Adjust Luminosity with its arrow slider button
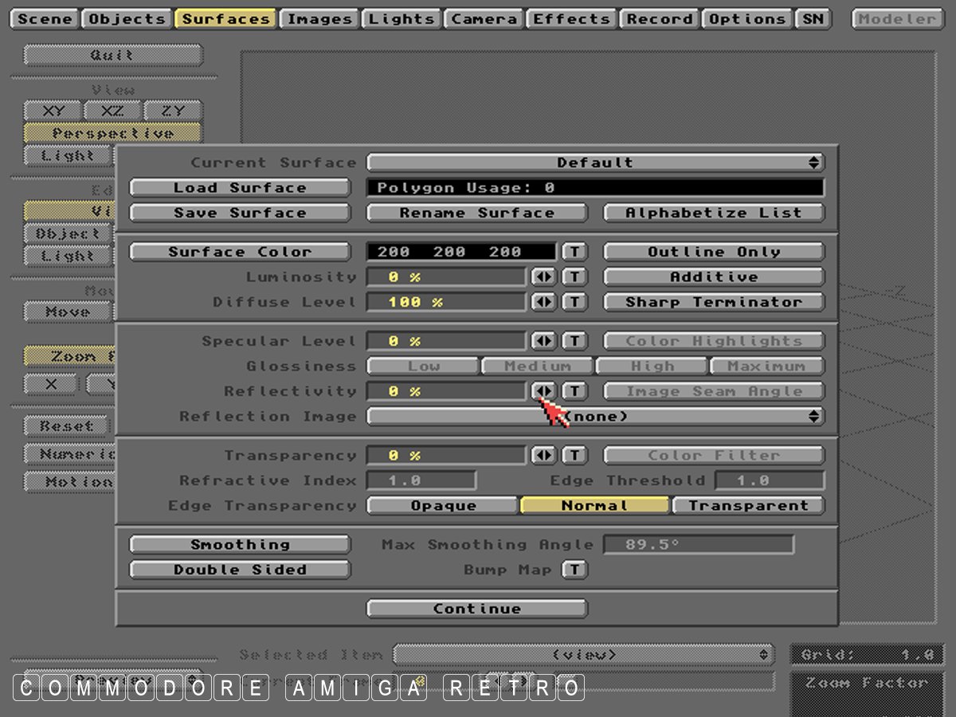 click(x=543, y=277)
